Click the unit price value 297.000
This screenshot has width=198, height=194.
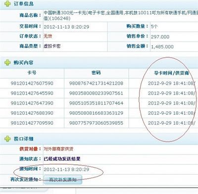(160, 37)
